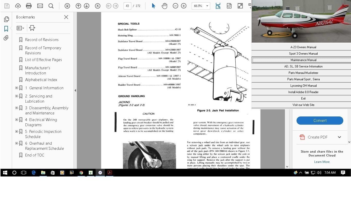Expand the Create PDF tool section
The height and width of the screenshot is (197, 351).
tap(339, 137)
